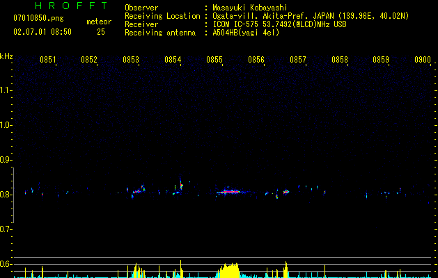Click the 0.8 kHz axis label
Screen dimensions: 438x278
point(6,195)
